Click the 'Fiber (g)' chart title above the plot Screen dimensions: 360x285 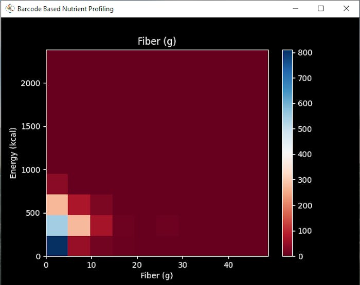tap(157, 42)
